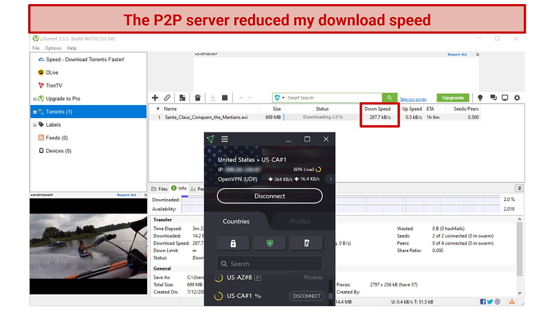Image resolution: width=554 pixels, height=311 pixels.
Task: Expand Torrents (1) tree node
Action: [x=34, y=112]
